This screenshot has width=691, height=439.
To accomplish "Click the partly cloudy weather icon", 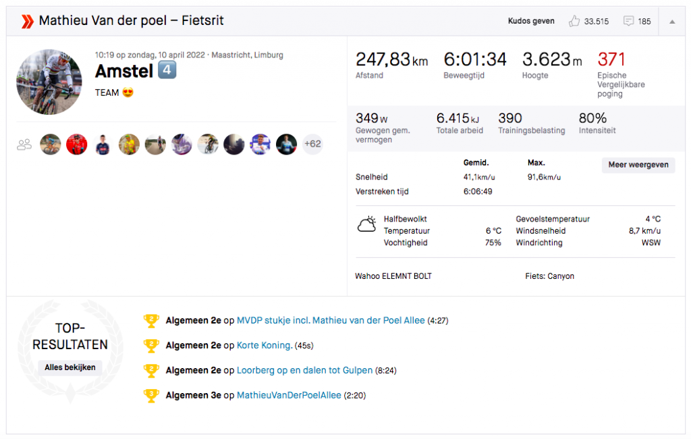I will (366, 224).
